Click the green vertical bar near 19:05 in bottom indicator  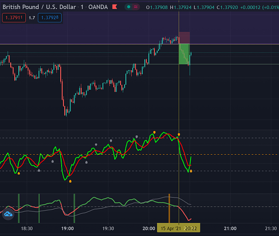click(74, 208)
